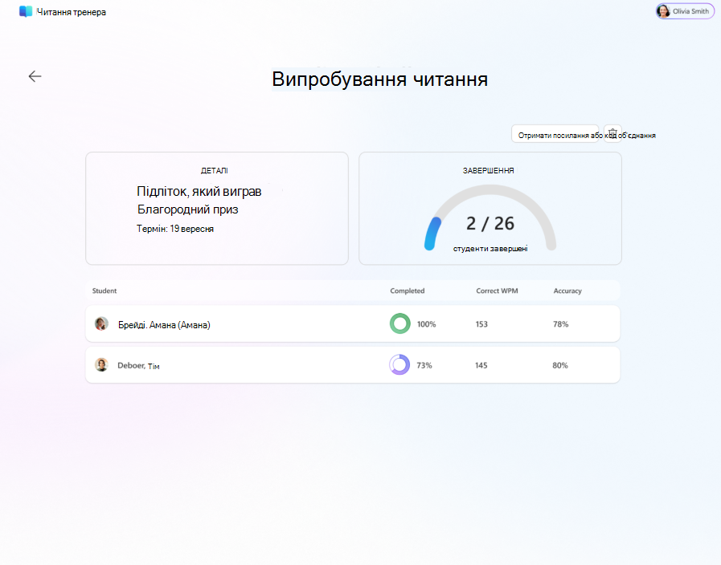Viewport: 721px width, 565px height.
Task: Sort by Student column header
Action: pos(104,291)
